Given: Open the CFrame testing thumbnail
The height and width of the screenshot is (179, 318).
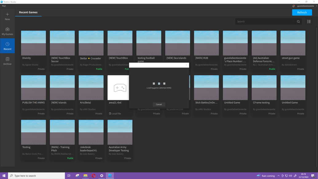Looking at the screenshot, I should click(264, 88).
